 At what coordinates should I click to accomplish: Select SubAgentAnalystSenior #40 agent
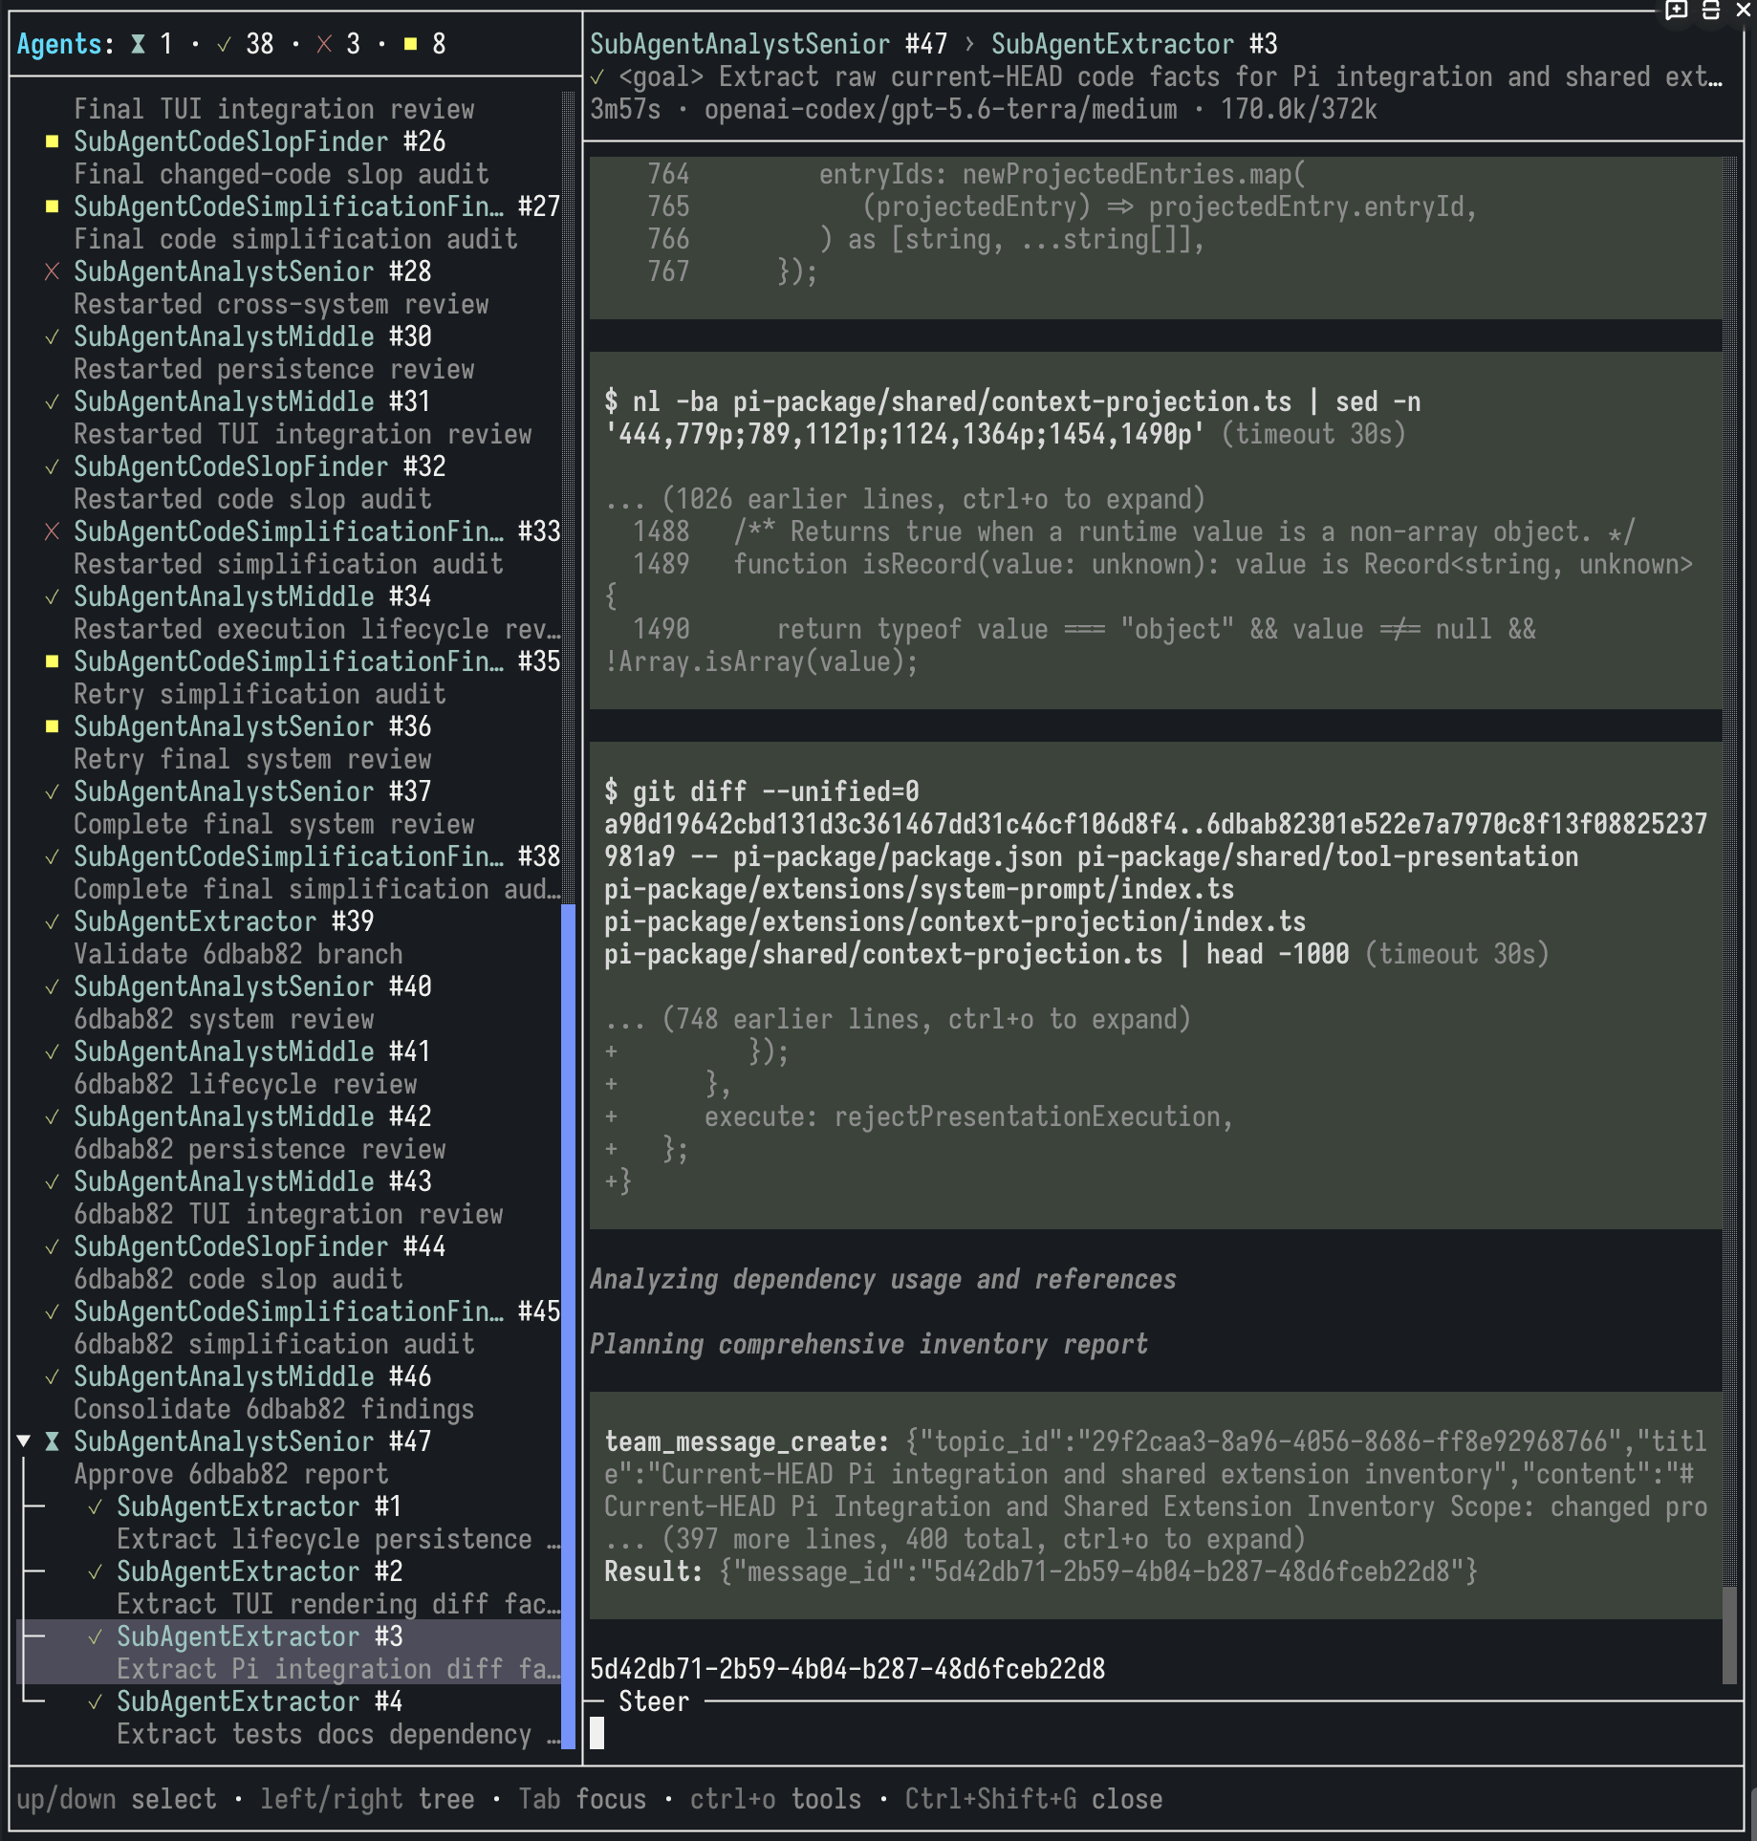click(x=252, y=986)
